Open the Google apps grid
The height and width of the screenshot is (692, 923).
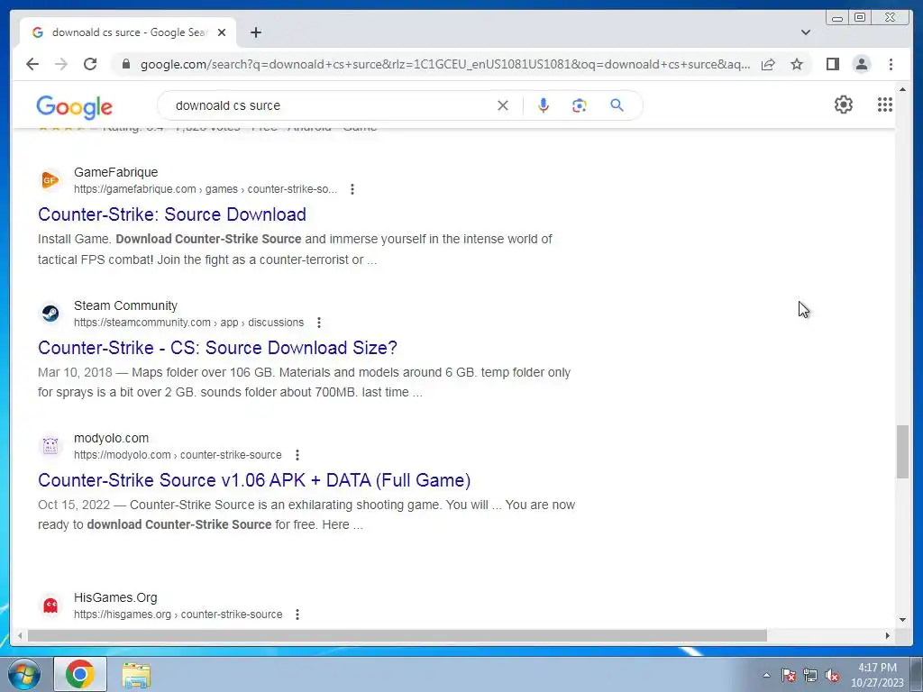click(885, 105)
